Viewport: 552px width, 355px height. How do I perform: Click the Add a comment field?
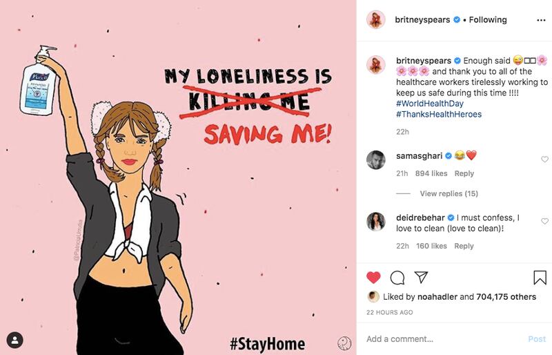[x=442, y=339]
